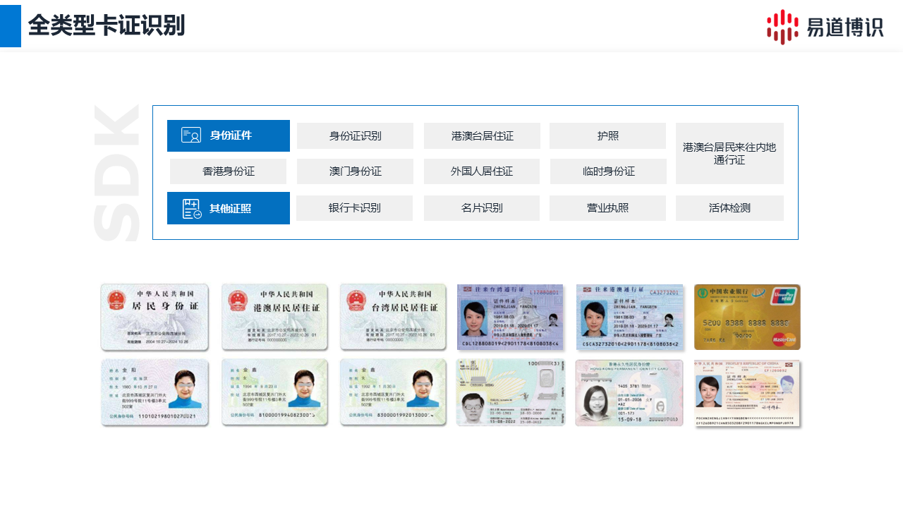Click the 活体检测 button
This screenshot has width=903, height=508.
[729, 208]
